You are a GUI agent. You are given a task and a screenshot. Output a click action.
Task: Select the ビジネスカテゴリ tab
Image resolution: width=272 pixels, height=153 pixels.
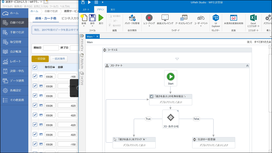[x=70, y=18]
